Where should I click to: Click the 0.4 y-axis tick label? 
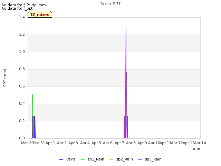[22, 104]
